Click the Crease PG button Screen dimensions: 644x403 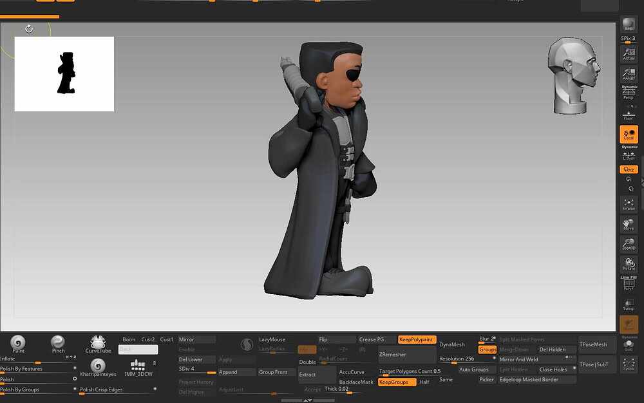[x=377, y=339]
